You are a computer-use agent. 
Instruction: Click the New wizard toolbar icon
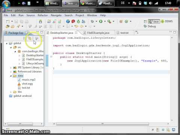pyautogui.click(x=8, y=21)
